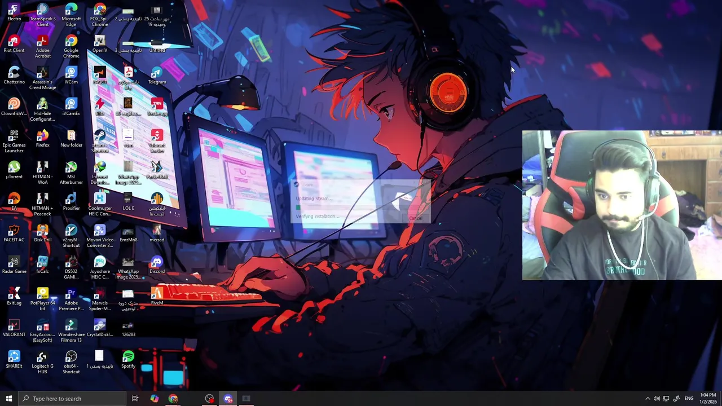The height and width of the screenshot is (406, 722).
Task: Open the Proxifier shortcut
Action: [x=71, y=202]
